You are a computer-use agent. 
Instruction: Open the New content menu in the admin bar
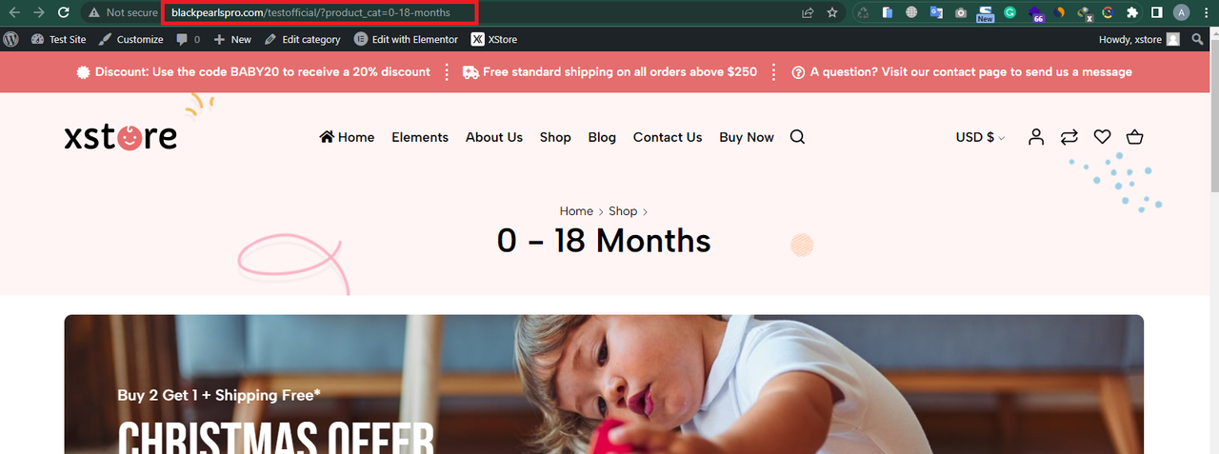232,39
